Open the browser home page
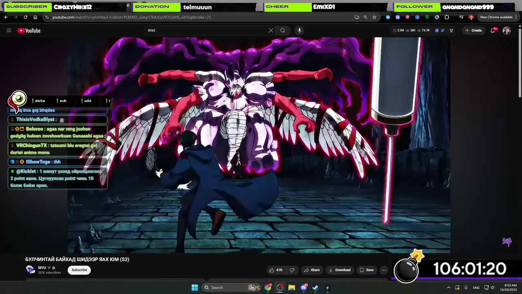The width and height of the screenshot is (522, 294). click(35, 17)
